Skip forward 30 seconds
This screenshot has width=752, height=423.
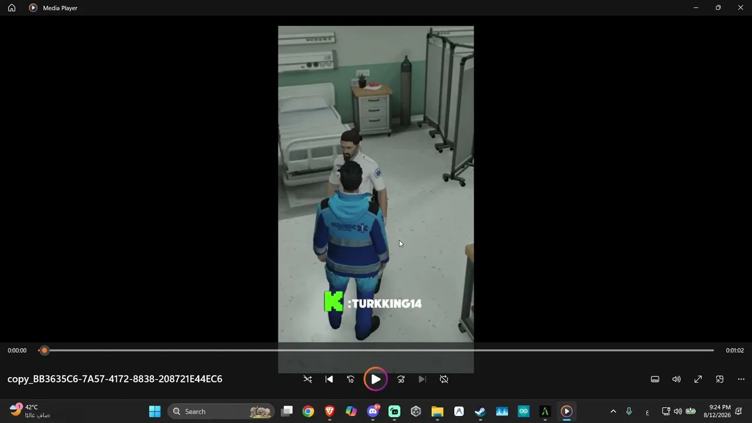tap(401, 380)
